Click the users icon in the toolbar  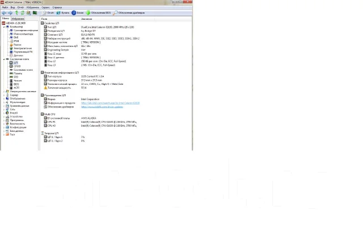28,13
